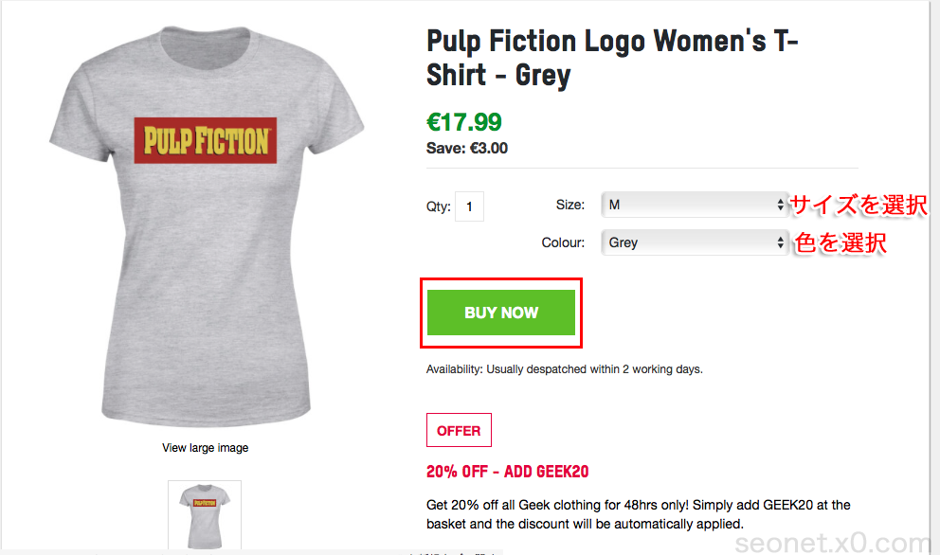Click the 20% OFF - ADD GEEK20 heading
Image resolution: width=940 pixels, height=555 pixels.
508,472
